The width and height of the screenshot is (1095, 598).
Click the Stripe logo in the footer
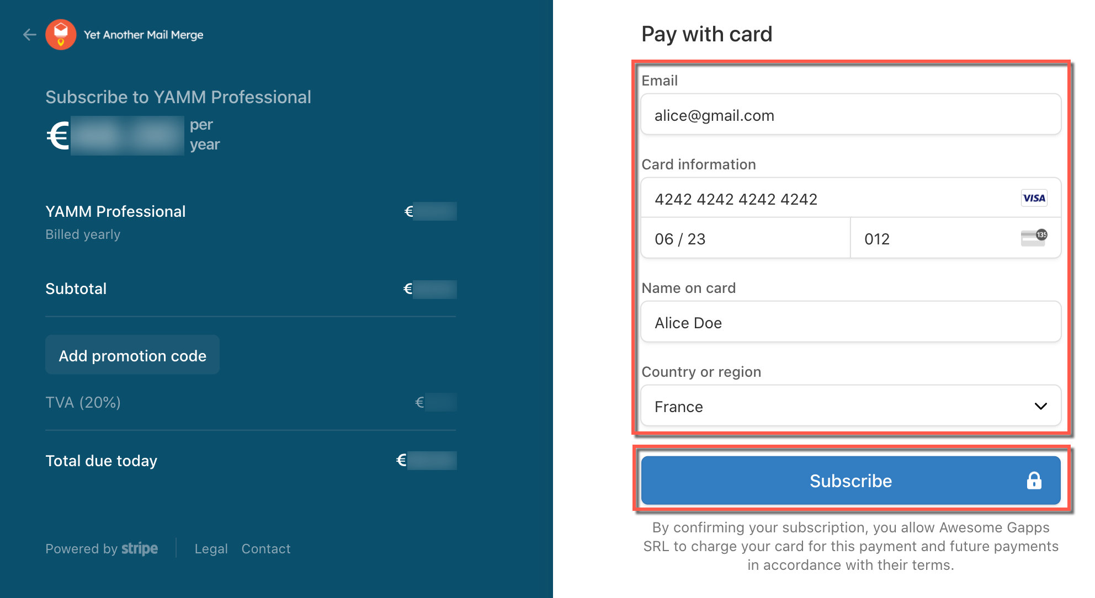click(x=139, y=548)
